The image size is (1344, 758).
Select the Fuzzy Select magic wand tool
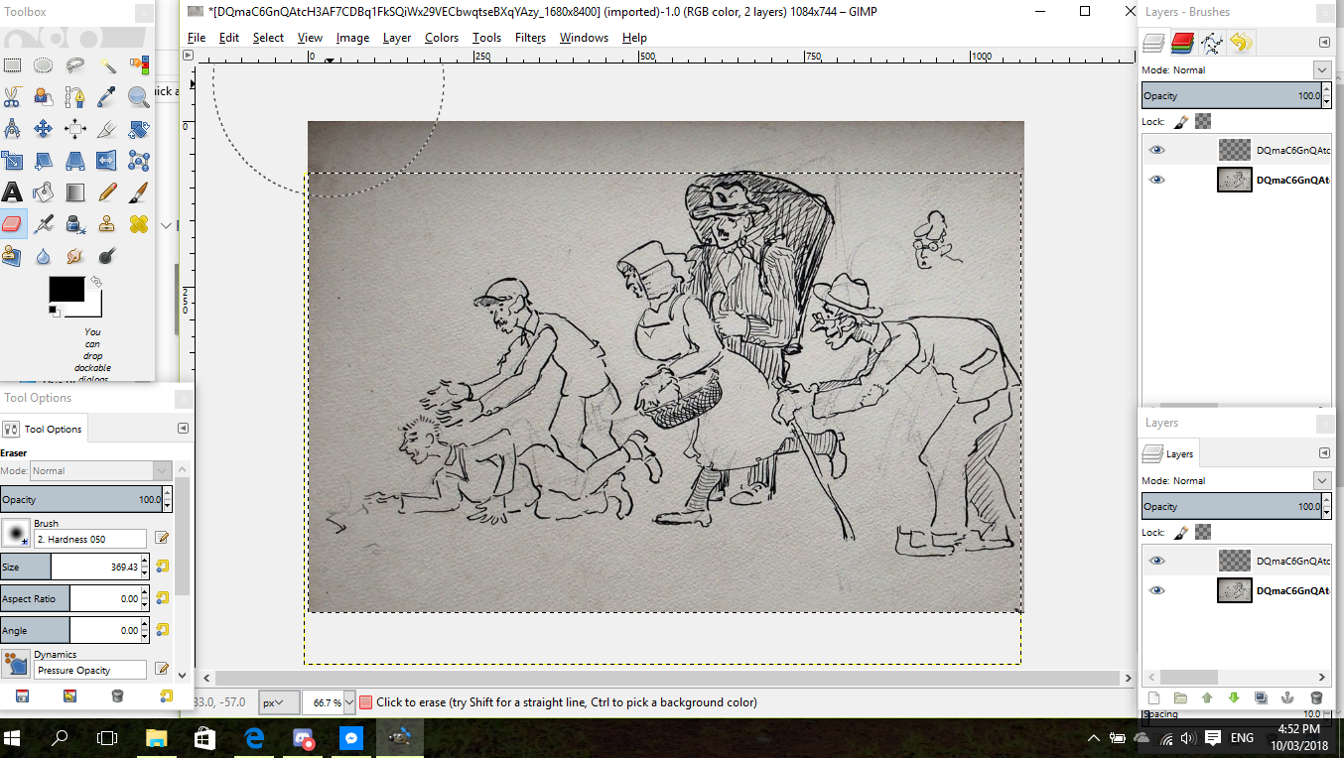tap(107, 65)
